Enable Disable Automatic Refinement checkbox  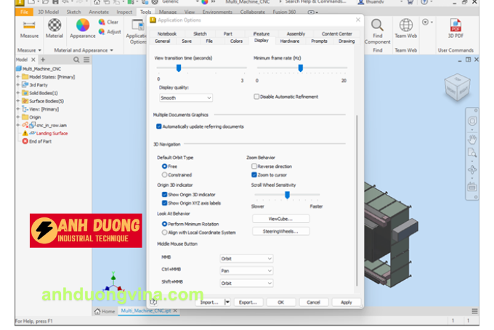click(x=256, y=97)
